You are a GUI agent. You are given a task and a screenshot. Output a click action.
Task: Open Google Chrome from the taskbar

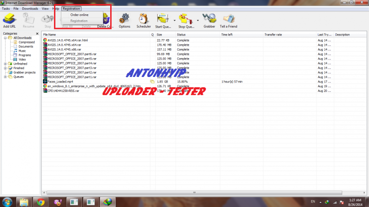[x=41, y=201]
